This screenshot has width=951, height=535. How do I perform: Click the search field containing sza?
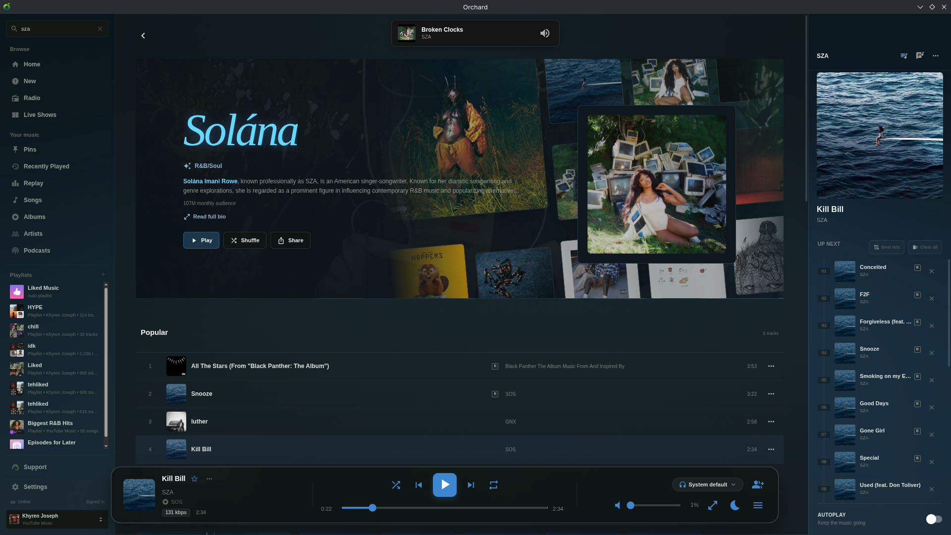click(57, 29)
